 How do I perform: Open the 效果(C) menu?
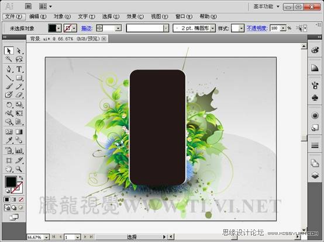[x=135, y=16]
